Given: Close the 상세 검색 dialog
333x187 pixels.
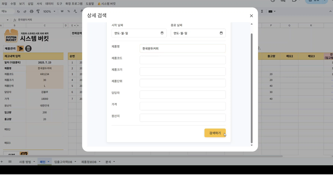Looking at the screenshot, I should pyautogui.click(x=251, y=16).
